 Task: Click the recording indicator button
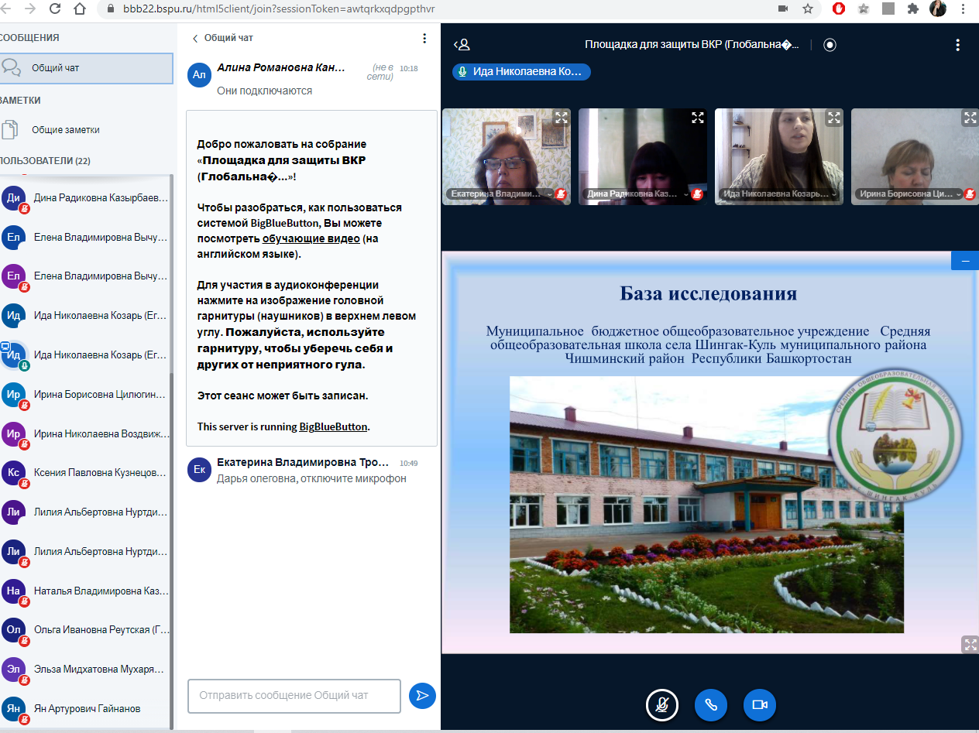point(830,45)
